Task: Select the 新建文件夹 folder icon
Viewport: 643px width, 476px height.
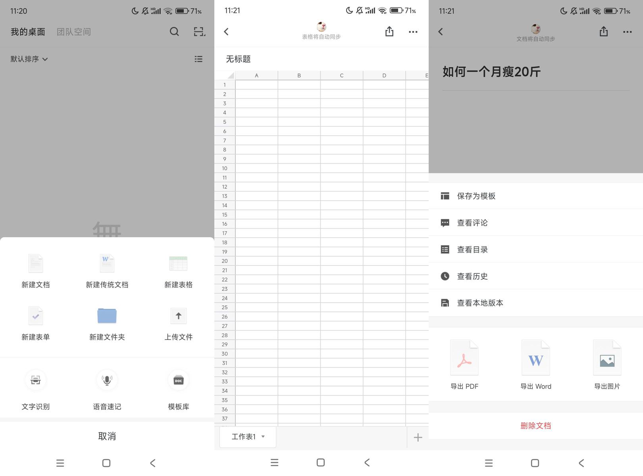Action: click(x=107, y=316)
